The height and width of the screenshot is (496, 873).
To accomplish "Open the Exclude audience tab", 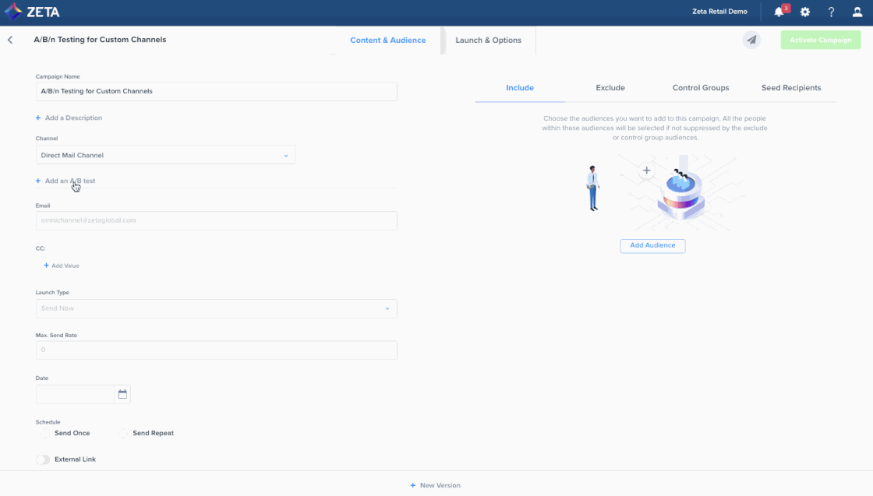I will point(610,88).
